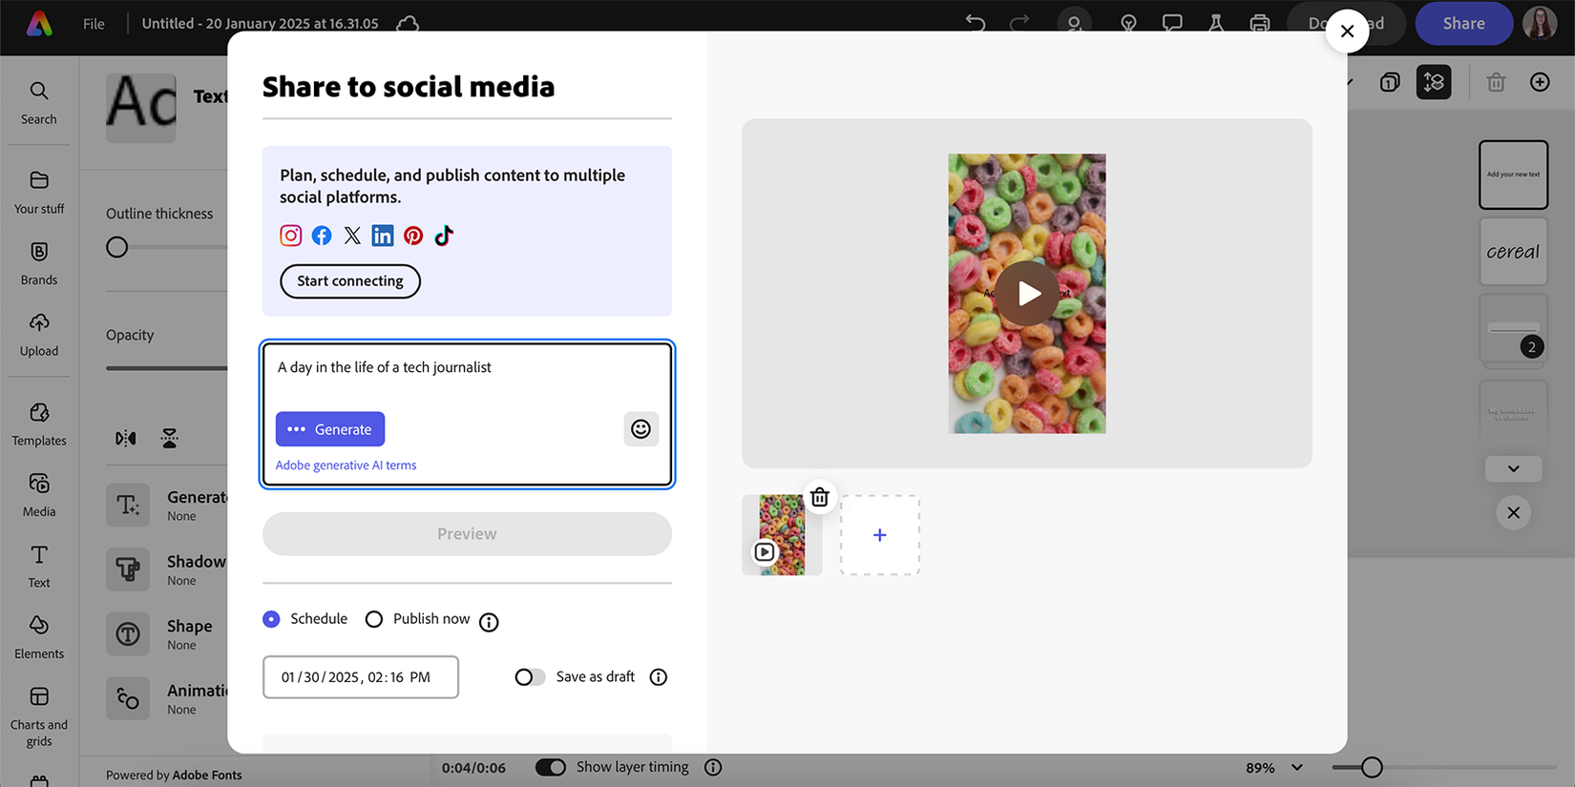Open the emoji picker in caption box
Image resolution: width=1575 pixels, height=787 pixels.
coord(640,429)
